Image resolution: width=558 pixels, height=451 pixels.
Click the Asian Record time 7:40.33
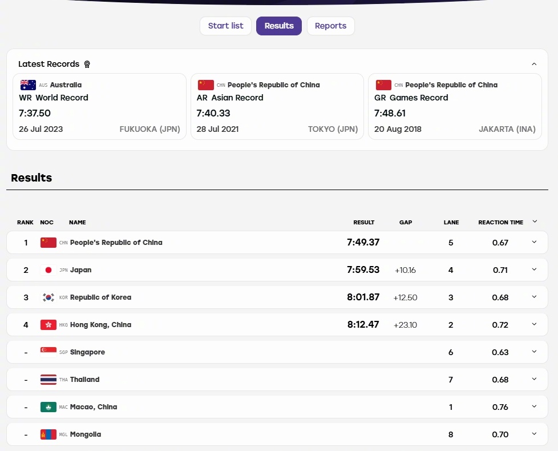click(x=213, y=113)
